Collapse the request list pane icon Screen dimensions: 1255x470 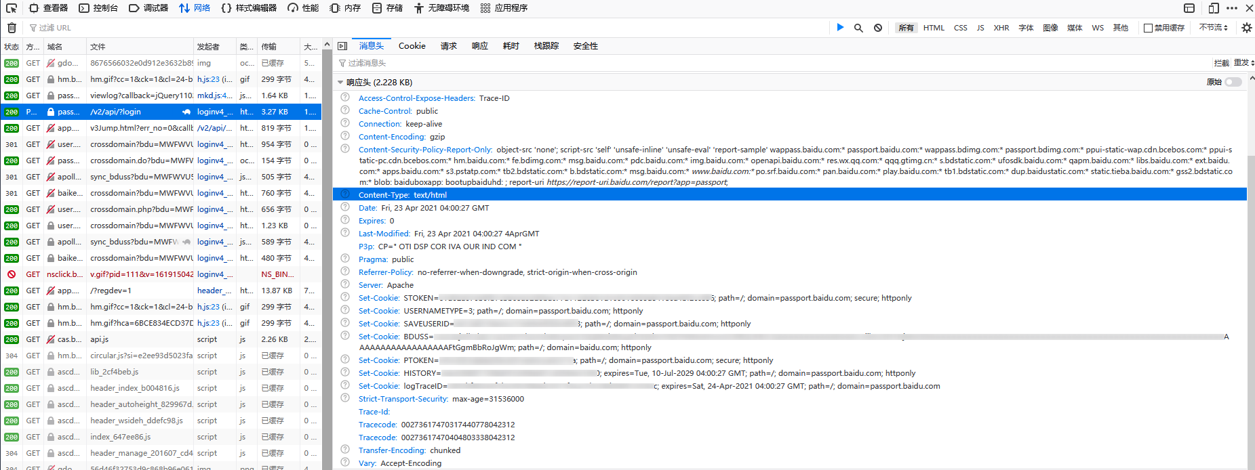click(342, 46)
